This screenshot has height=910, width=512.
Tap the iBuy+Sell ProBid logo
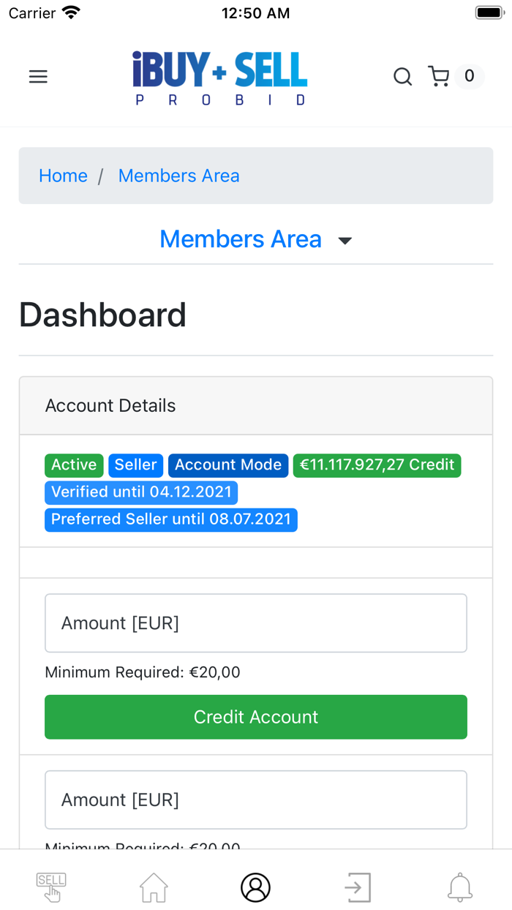tap(219, 78)
